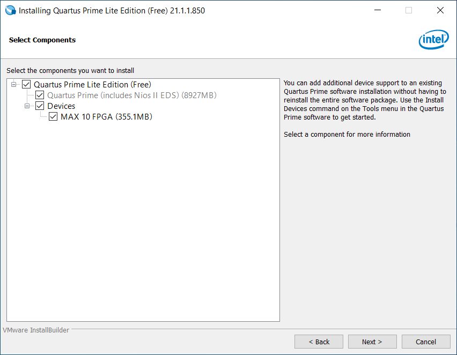This screenshot has width=457, height=355.
Task: Click the Select Components heading
Action: pyautogui.click(x=42, y=40)
